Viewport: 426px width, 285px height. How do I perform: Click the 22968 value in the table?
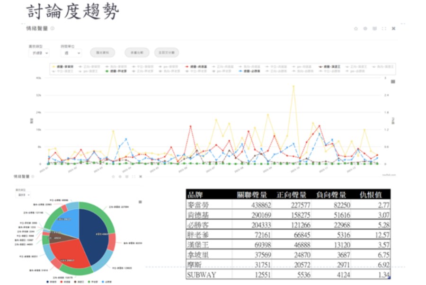click(x=342, y=225)
